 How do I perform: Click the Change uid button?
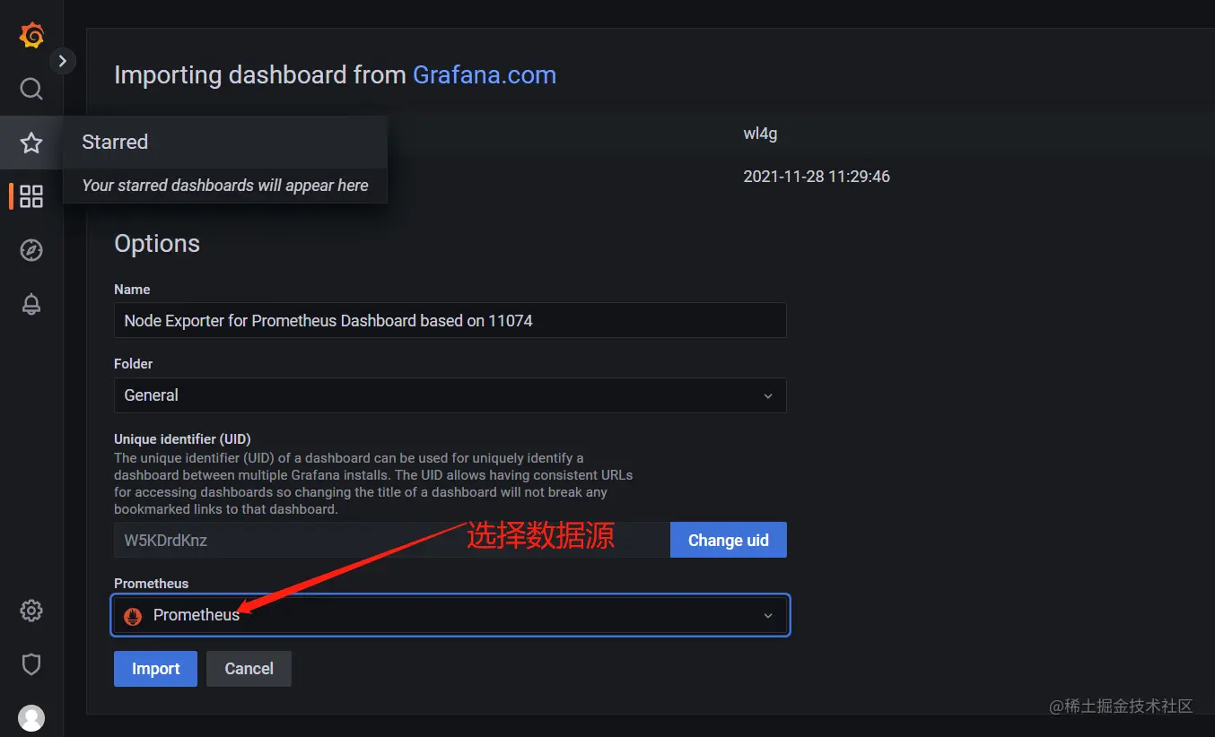tap(728, 540)
